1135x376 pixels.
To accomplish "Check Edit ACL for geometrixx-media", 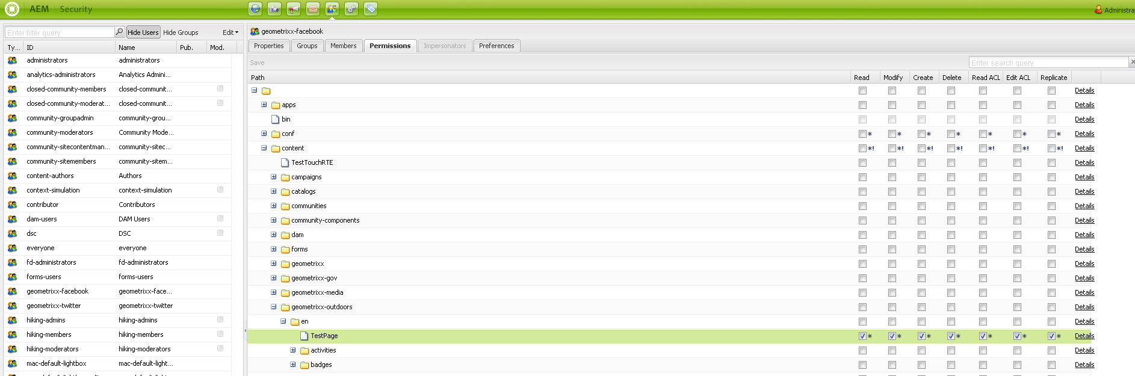I will [x=1017, y=292].
